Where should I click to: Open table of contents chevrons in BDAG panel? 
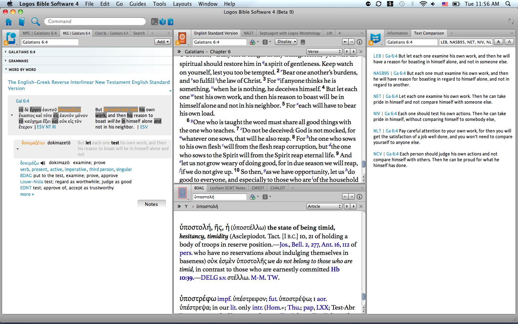179,206
